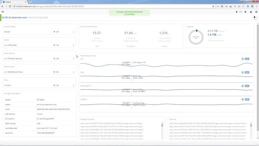Open a new browser tab
The width and height of the screenshot is (259, 146).
[31, 2]
